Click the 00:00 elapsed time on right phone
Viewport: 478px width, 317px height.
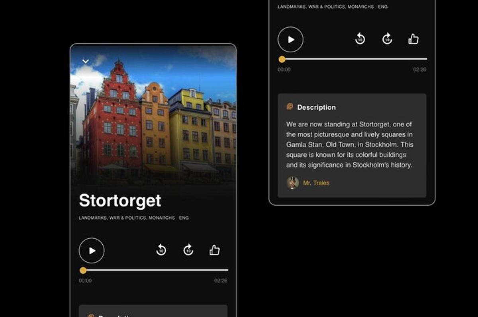[284, 70]
